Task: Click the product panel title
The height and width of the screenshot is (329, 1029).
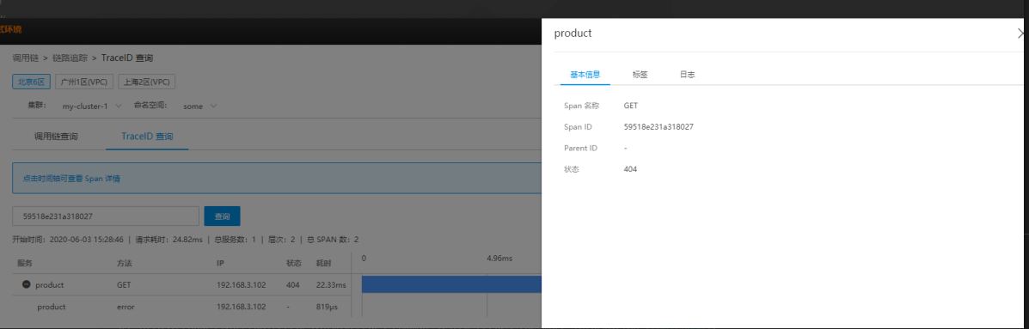Action: [x=573, y=34]
